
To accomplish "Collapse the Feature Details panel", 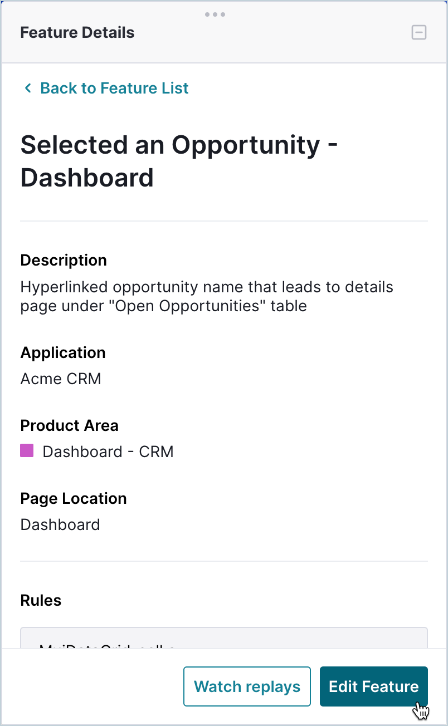I will click(x=418, y=33).
